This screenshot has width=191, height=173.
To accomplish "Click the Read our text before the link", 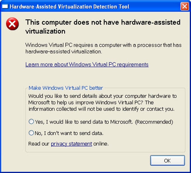I will [x=39, y=144].
